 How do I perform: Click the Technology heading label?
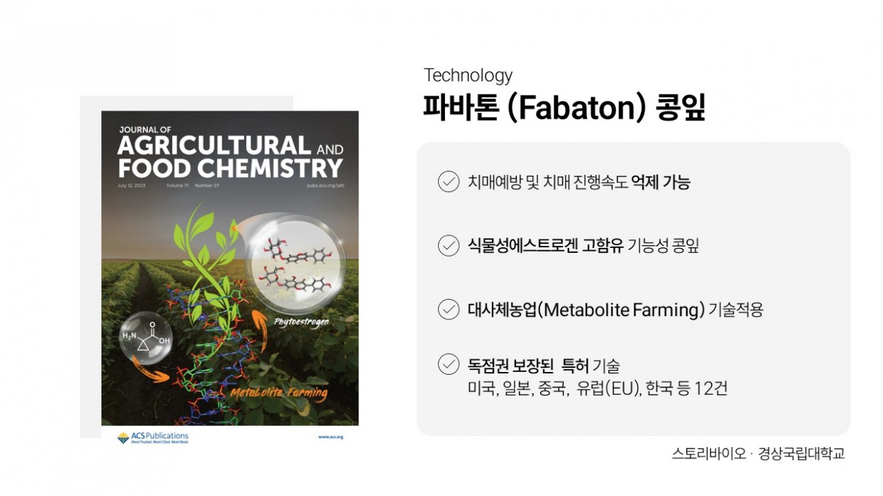468,75
